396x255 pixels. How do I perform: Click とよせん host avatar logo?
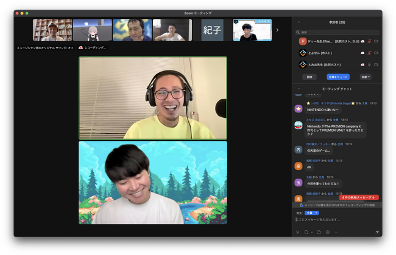[x=303, y=53]
